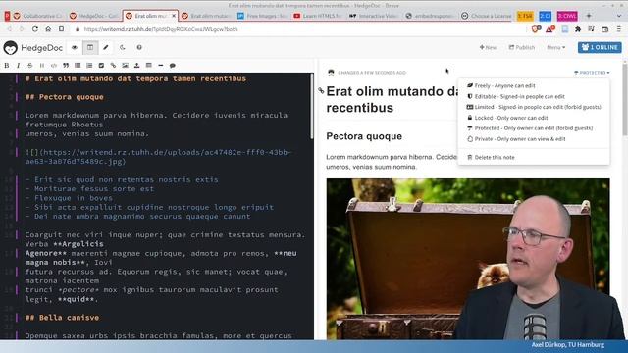628x353 pixels.
Task: Switch to the Collaborative browser tab
Action: click(x=37, y=16)
